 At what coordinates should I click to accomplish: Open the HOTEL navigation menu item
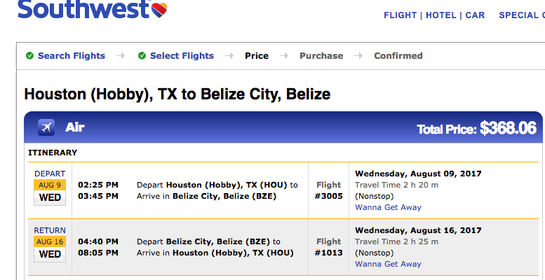point(440,15)
